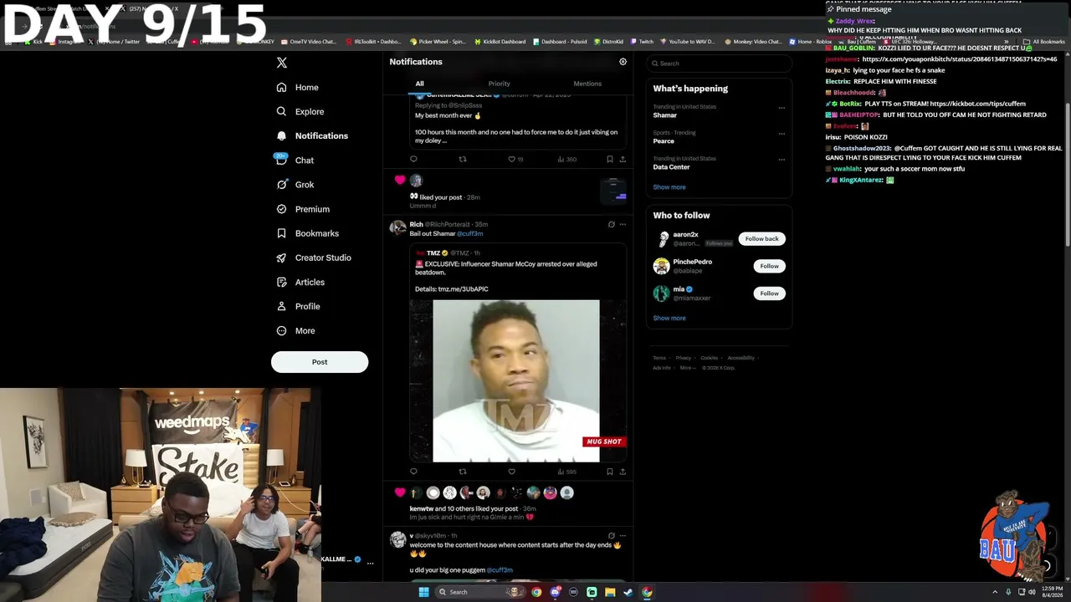Viewport: 1071px width, 602px height.
Task: Reply to the TMZ mug shot post
Action: coord(413,472)
